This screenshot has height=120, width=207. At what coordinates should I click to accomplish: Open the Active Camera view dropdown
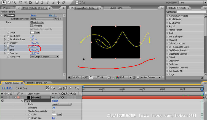tap(150, 77)
